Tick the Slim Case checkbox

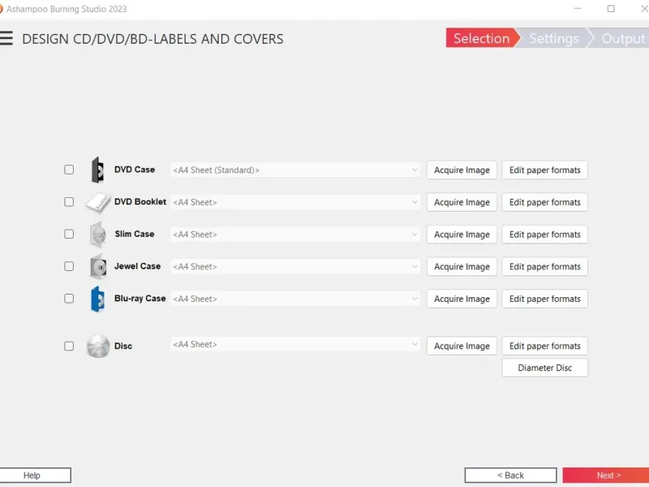tap(69, 235)
